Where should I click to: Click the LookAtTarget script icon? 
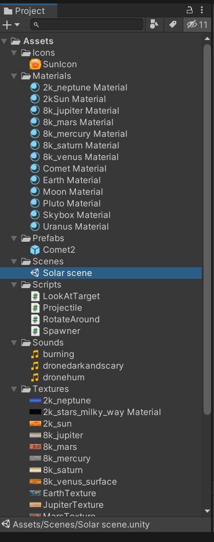click(35, 296)
